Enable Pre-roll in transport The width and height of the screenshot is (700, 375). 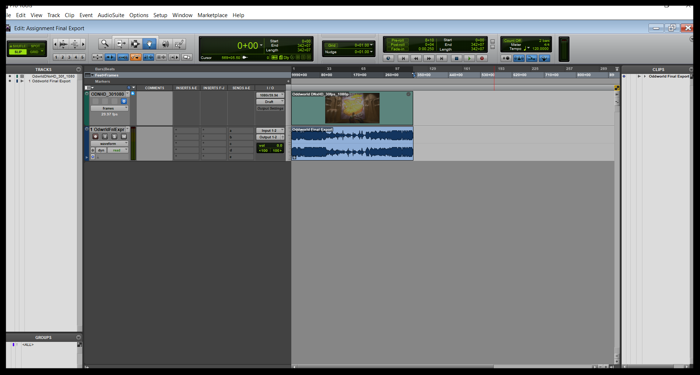(398, 40)
